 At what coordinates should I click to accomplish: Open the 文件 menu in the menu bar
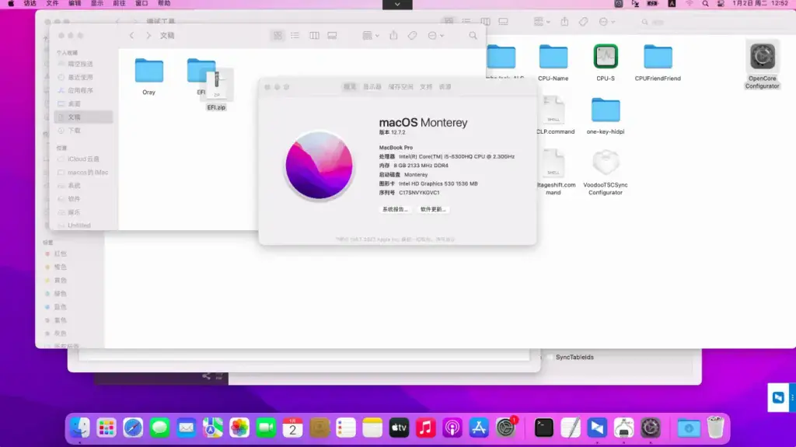[52, 4]
